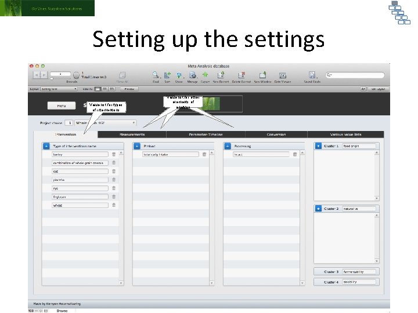The width and height of the screenshot is (418, 313).
Task: Click the wheat text field
Action: [80, 205]
